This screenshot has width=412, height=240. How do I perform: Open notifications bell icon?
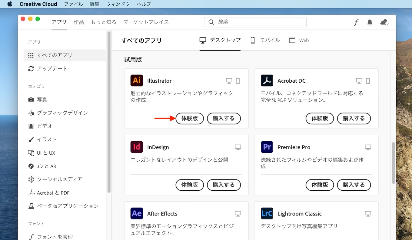(x=370, y=22)
